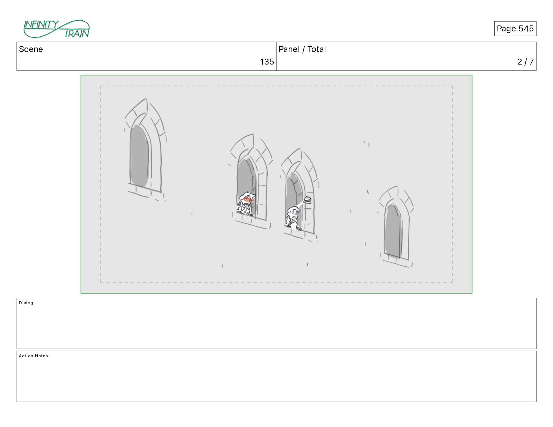This screenshot has height=427, width=553.
Task: Click the Action Notes label
Action: [x=34, y=356]
